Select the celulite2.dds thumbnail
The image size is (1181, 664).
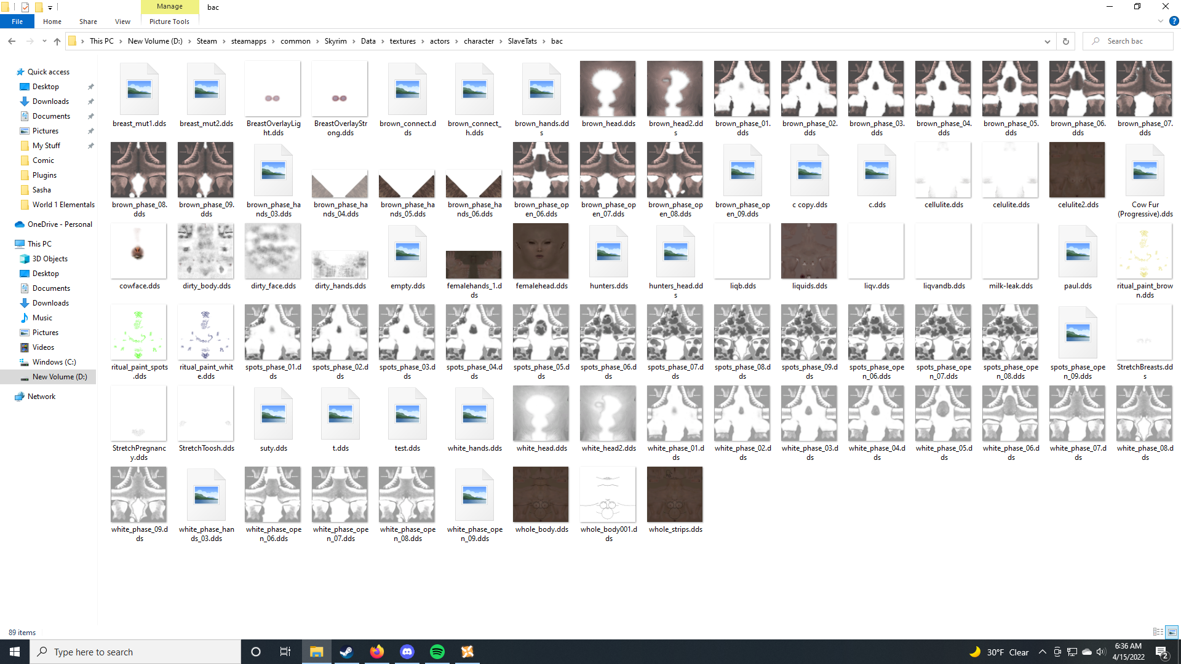click(1077, 170)
